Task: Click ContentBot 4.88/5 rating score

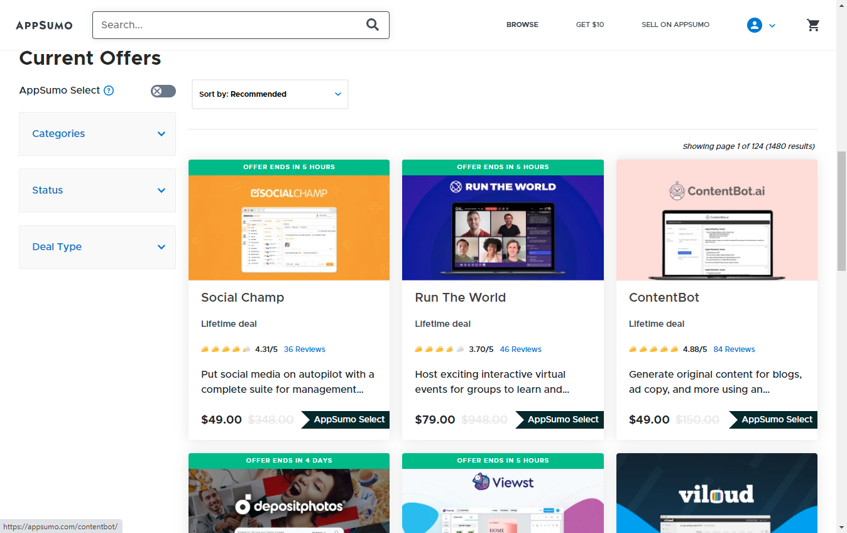Action: 696,349
